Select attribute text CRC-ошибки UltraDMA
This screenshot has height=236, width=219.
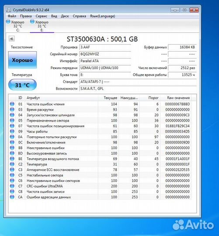coord(45,186)
